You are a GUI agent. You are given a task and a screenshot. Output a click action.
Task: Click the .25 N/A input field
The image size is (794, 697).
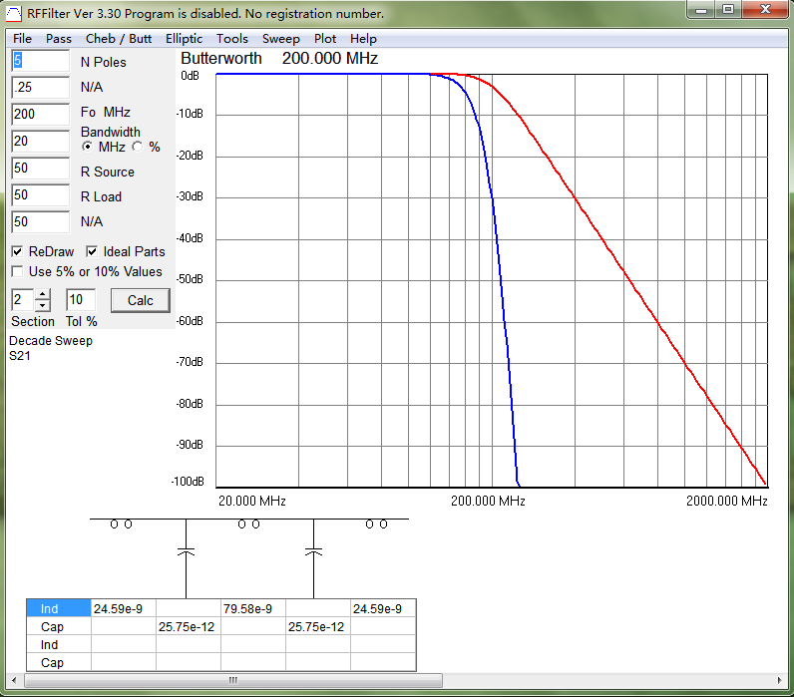41,88
